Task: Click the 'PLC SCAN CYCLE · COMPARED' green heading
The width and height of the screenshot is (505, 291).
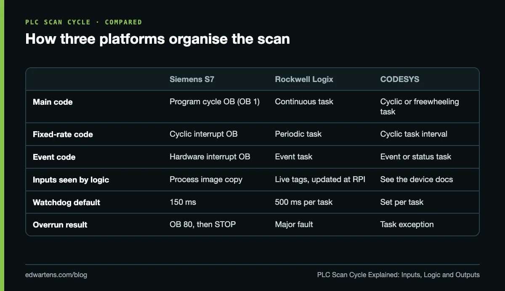Action: click(84, 22)
